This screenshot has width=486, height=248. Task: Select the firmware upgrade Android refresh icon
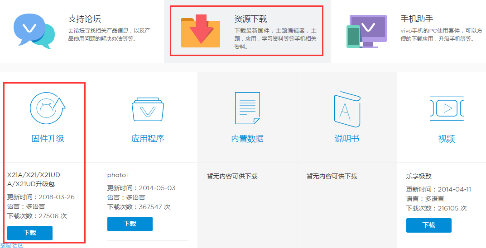pos(48,108)
